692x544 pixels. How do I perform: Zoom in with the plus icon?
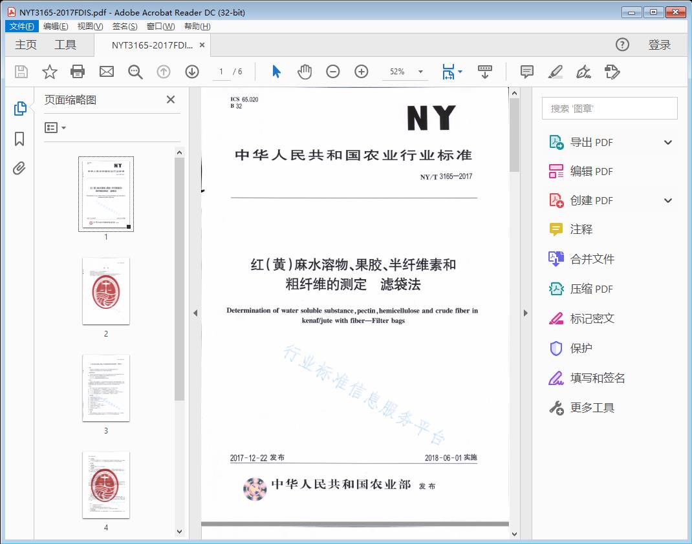(362, 72)
